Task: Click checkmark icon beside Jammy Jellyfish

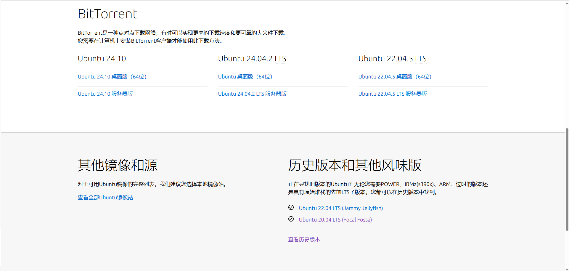Action: (x=291, y=207)
